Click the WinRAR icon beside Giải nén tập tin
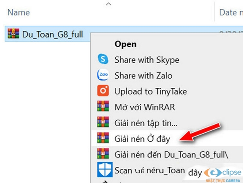This screenshot has height=183, width=243. tap(103, 122)
